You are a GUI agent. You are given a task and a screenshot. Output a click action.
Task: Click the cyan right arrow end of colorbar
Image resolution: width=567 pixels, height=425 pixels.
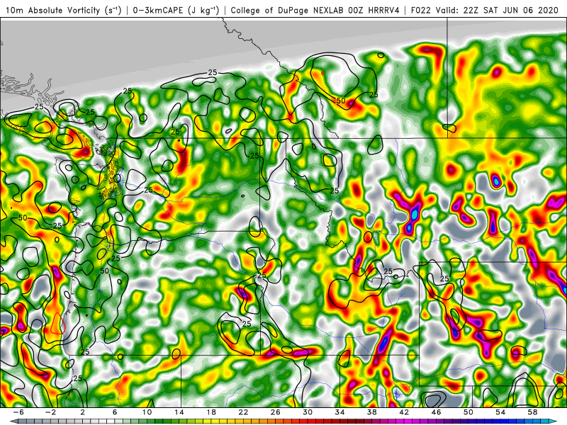(x=554, y=421)
